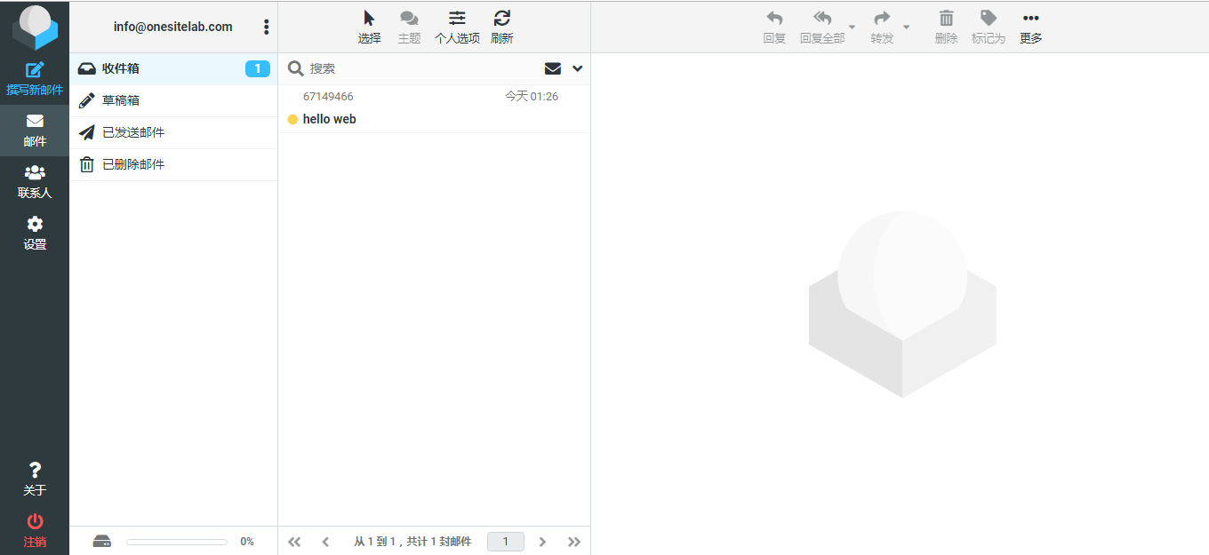Open 个人选项 list options icon

pyautogui.click(x=457, y=19)
